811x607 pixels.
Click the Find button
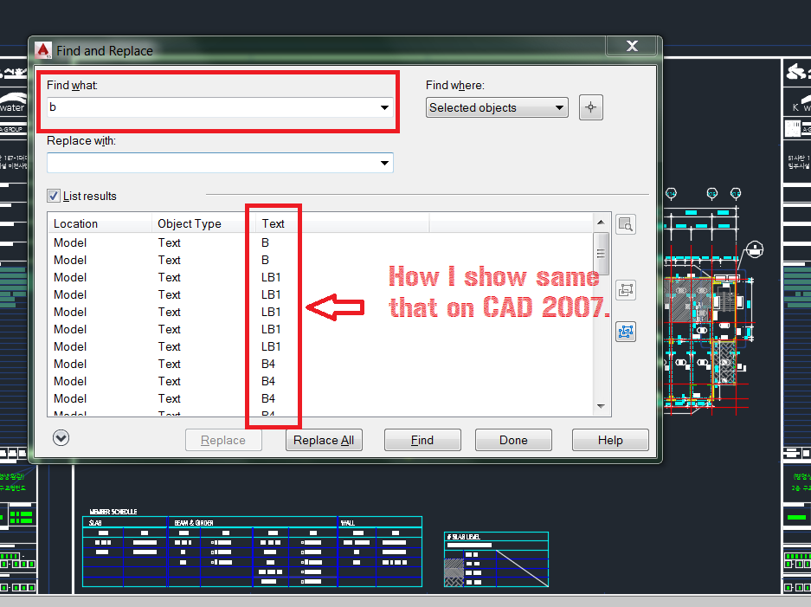pyautogui.click(x=422, y=439)
